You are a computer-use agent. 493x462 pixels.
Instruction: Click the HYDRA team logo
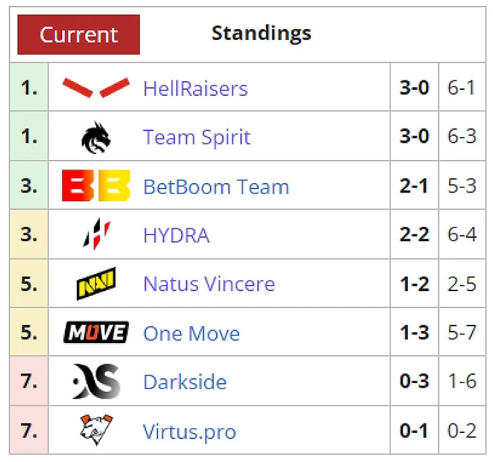coord(97,234)
